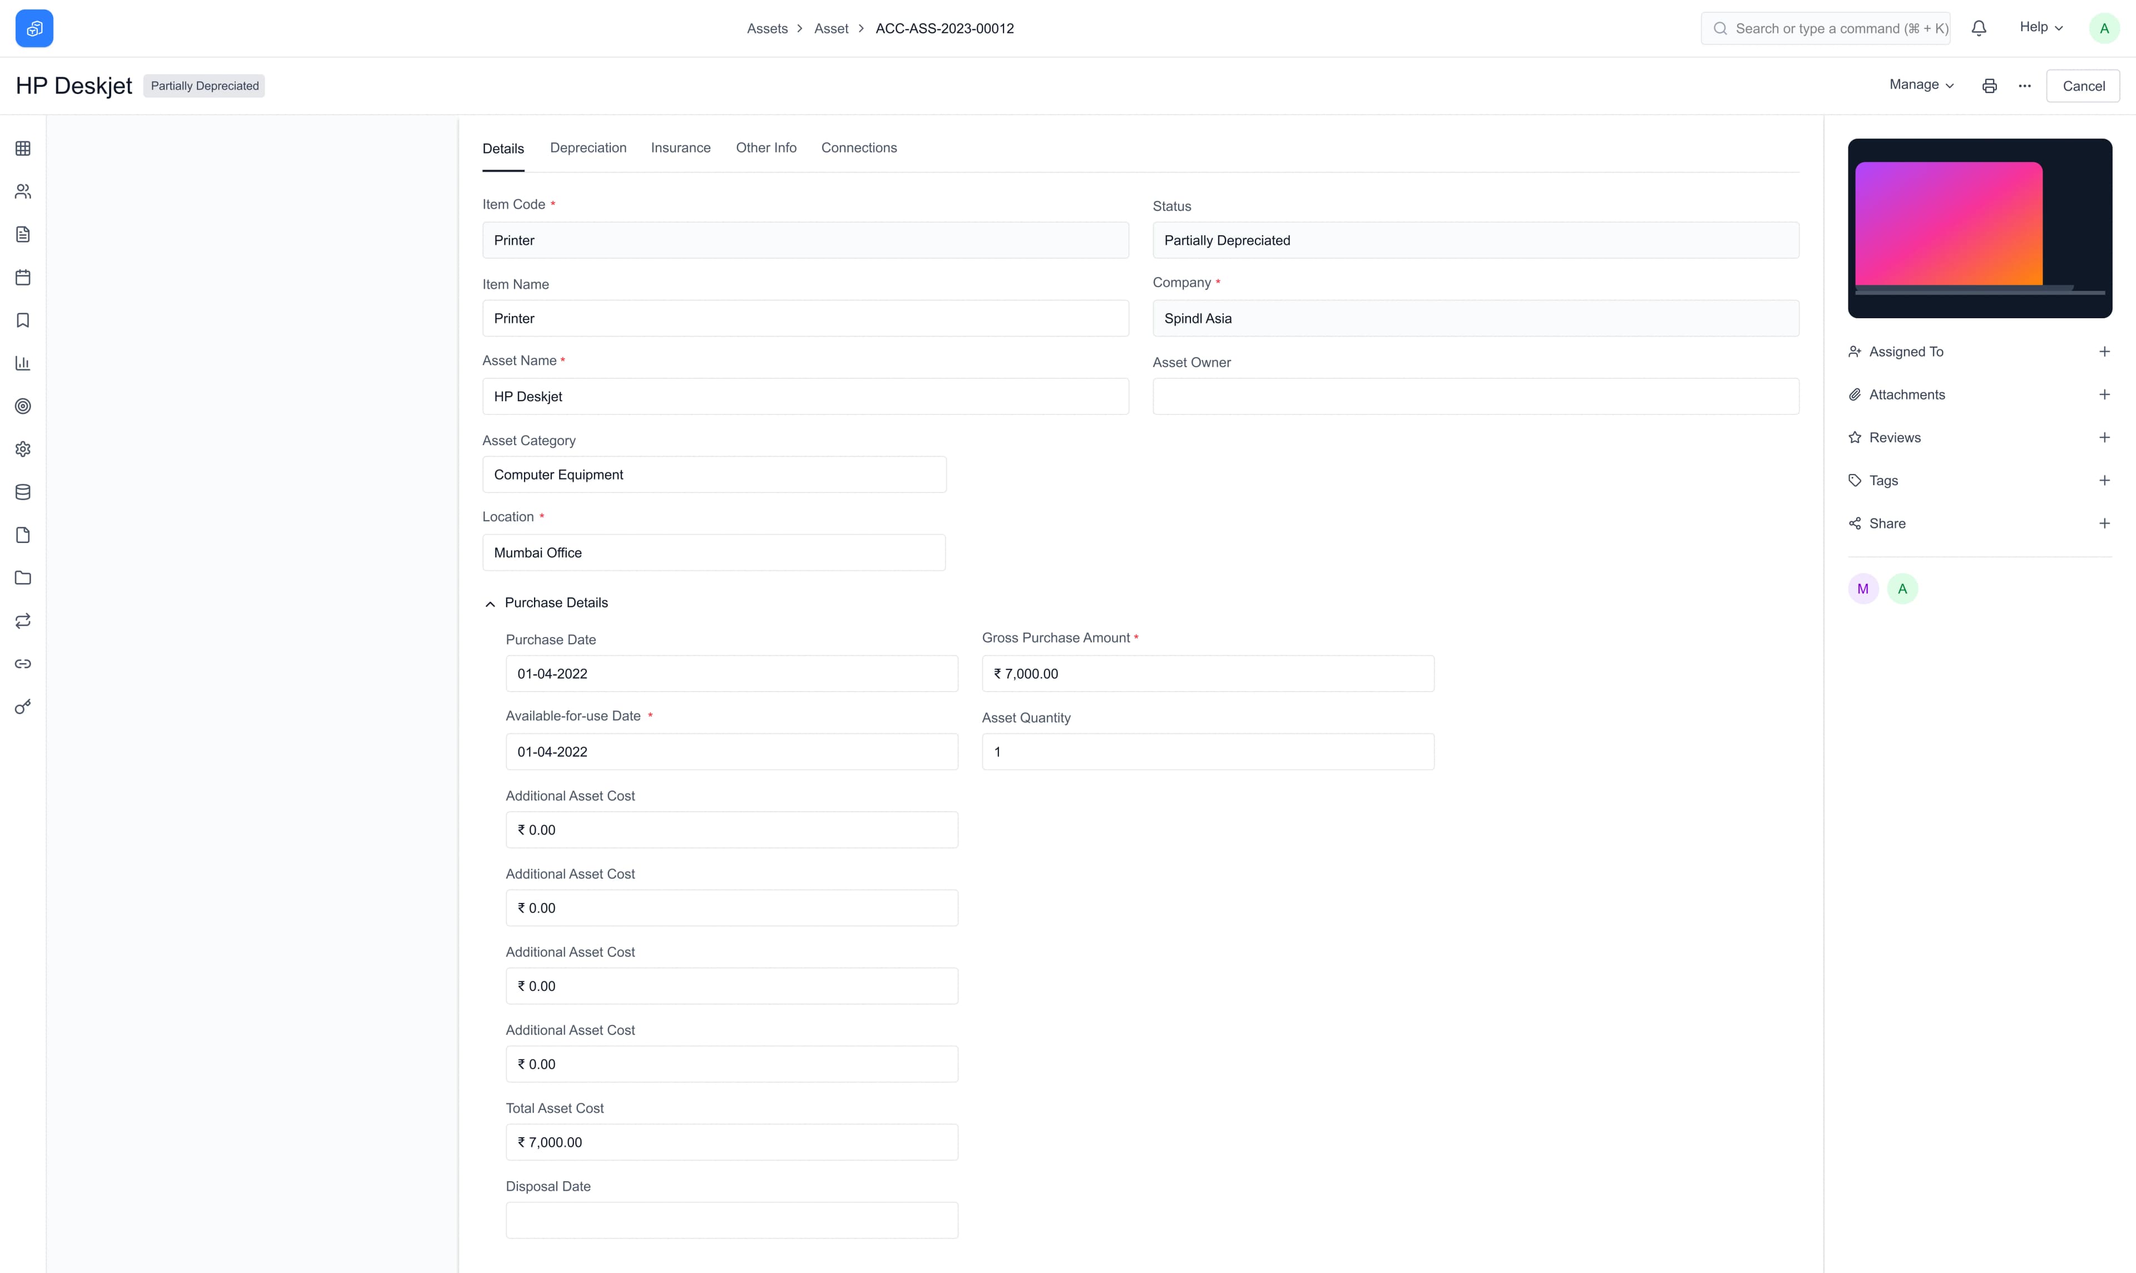The width and height of the screenshot is (2136, 1273).
Task: Open the link icon in left sidebar
Action: (22, 662)
